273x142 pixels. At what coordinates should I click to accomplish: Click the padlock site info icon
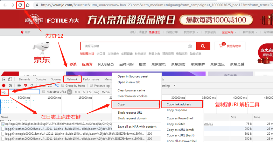[37, 5]
